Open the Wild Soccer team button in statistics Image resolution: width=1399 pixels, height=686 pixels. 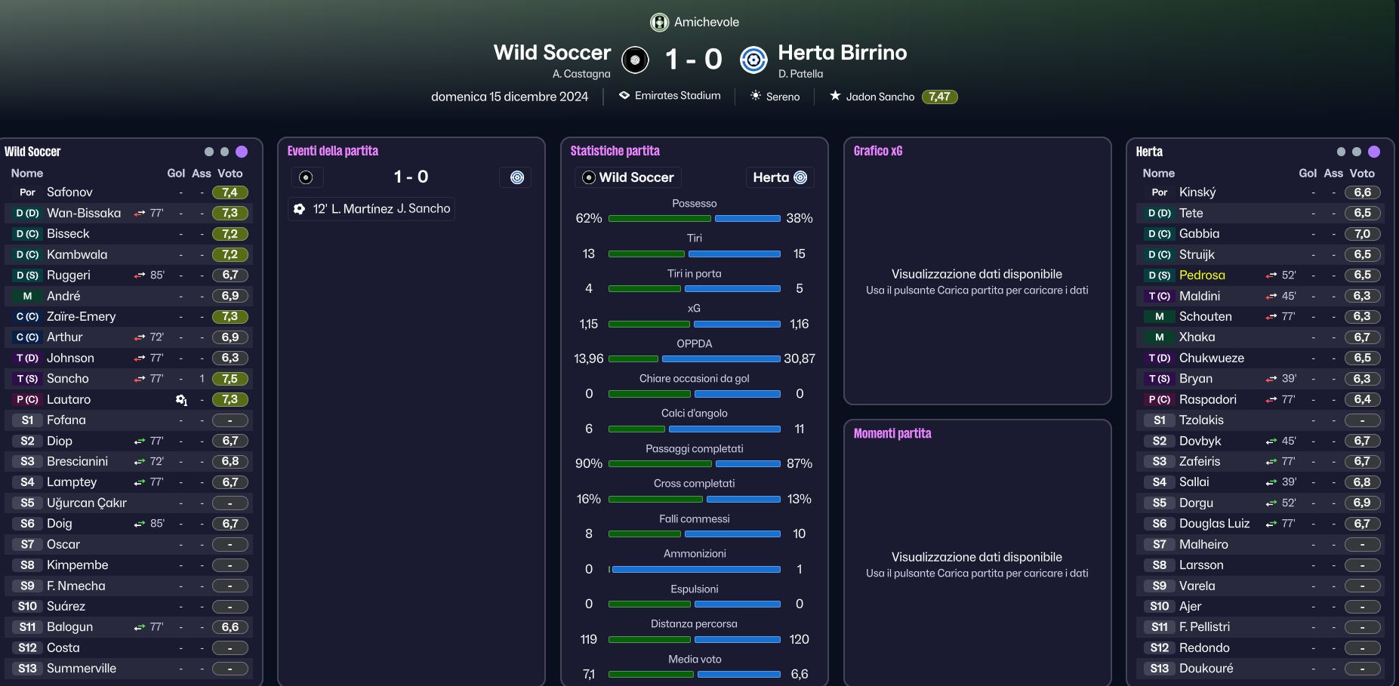628,177
